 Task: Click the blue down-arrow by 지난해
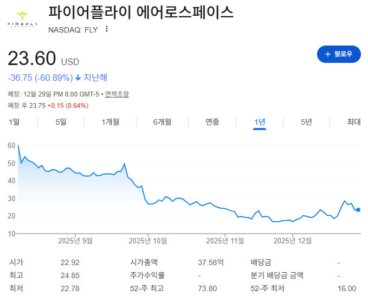tap(78, 78)
